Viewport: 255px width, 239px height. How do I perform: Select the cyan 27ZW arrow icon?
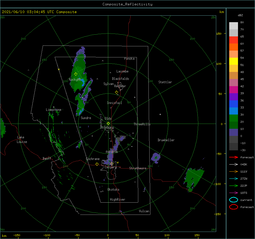pos(233,179)
